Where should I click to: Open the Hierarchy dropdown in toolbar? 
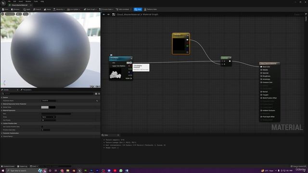59,9
